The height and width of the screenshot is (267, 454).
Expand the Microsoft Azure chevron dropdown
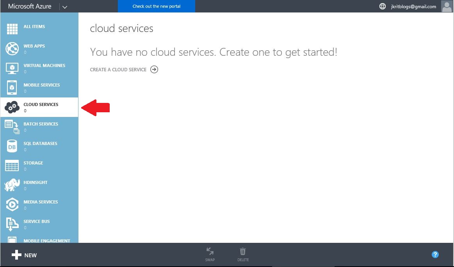click(x=65, y=7)
